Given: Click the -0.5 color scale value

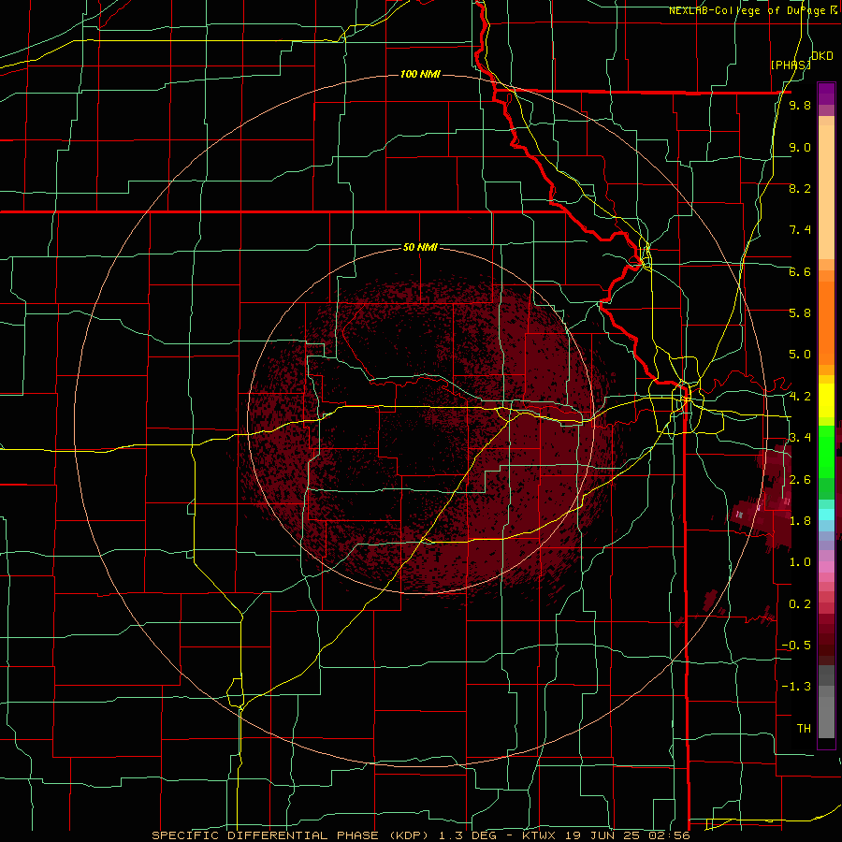Looking at the screenshot, I should coord(796,645).
